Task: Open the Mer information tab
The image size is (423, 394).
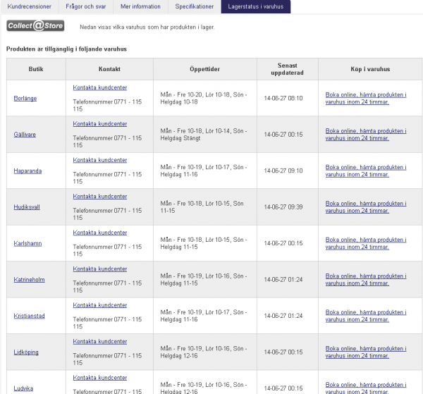Action: (140, 6)
